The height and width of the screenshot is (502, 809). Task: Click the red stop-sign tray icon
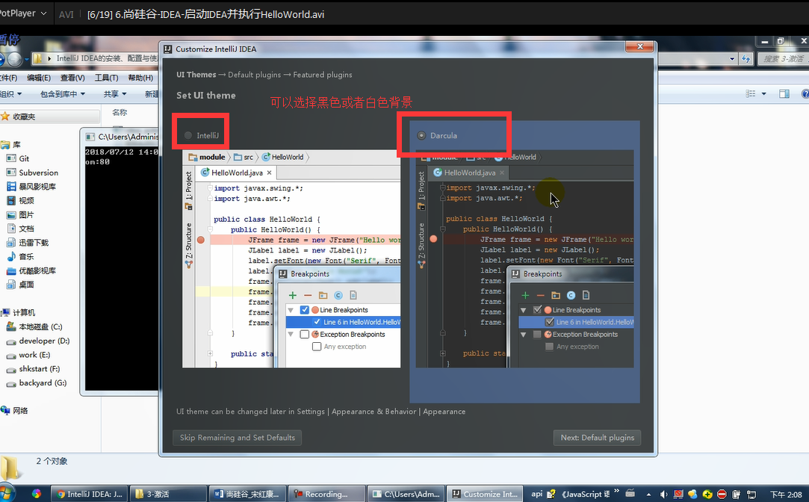click(x=722, y=495)
